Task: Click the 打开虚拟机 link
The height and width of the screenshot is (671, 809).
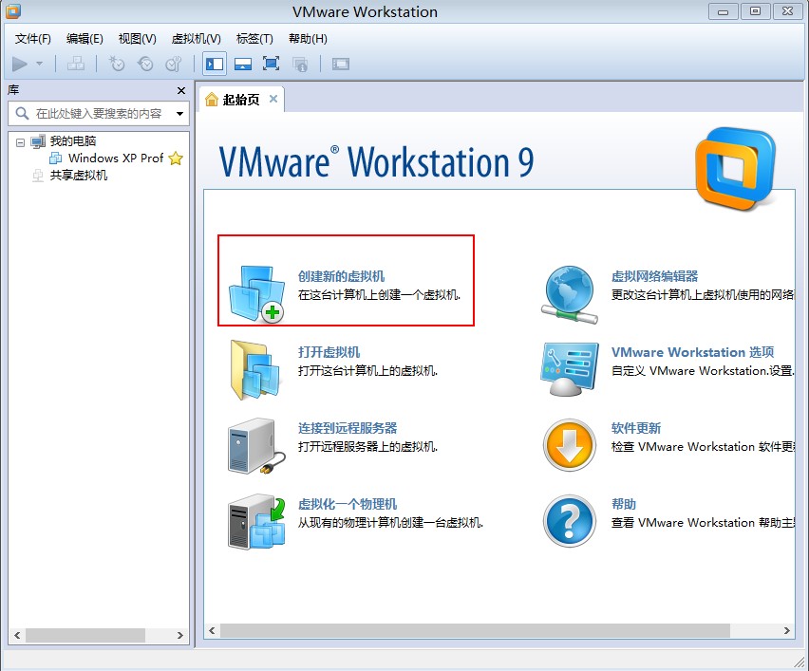Action: (329, 352)
